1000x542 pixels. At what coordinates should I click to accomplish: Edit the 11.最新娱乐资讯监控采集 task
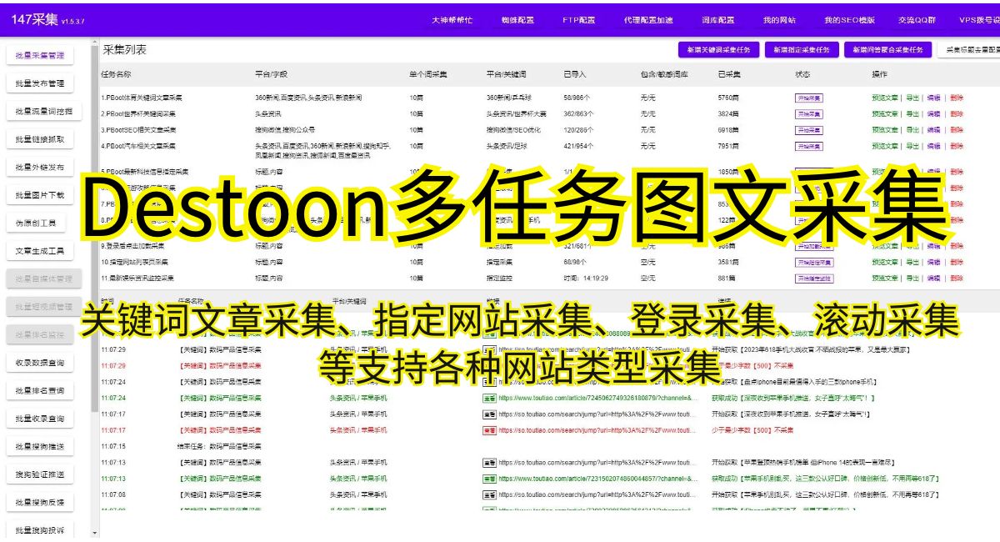tap(933, 278)
